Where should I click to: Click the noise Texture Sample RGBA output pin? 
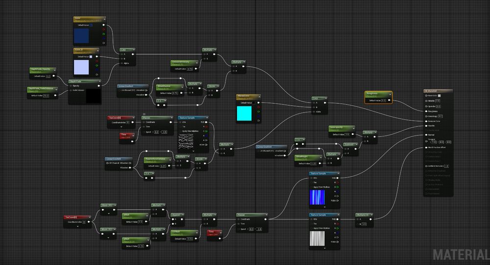coord(206,145)
